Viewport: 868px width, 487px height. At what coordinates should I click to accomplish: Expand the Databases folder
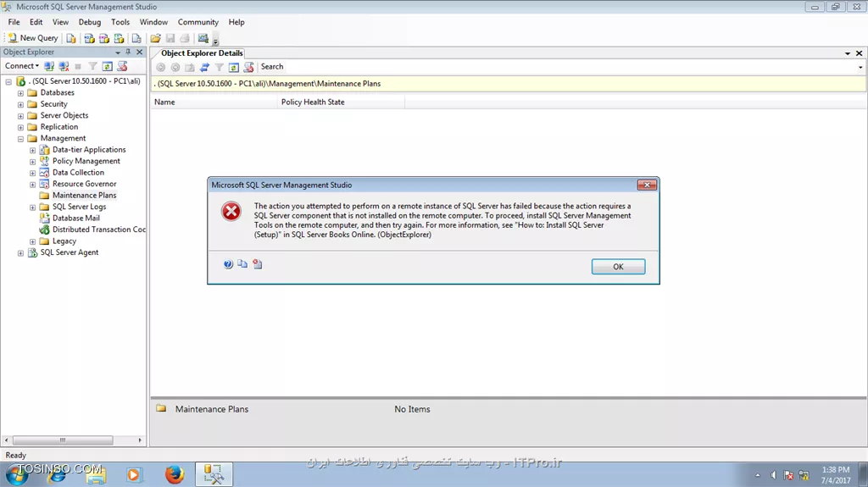pyautogui.click(x=20, y=93)
